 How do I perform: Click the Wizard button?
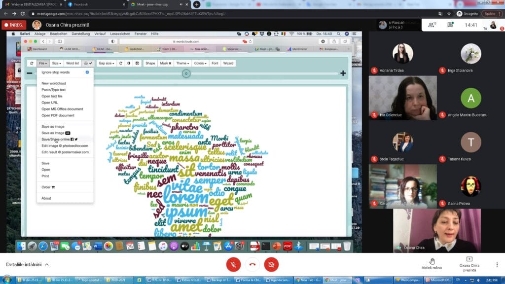pyautogui.click(x=228, y=63)
